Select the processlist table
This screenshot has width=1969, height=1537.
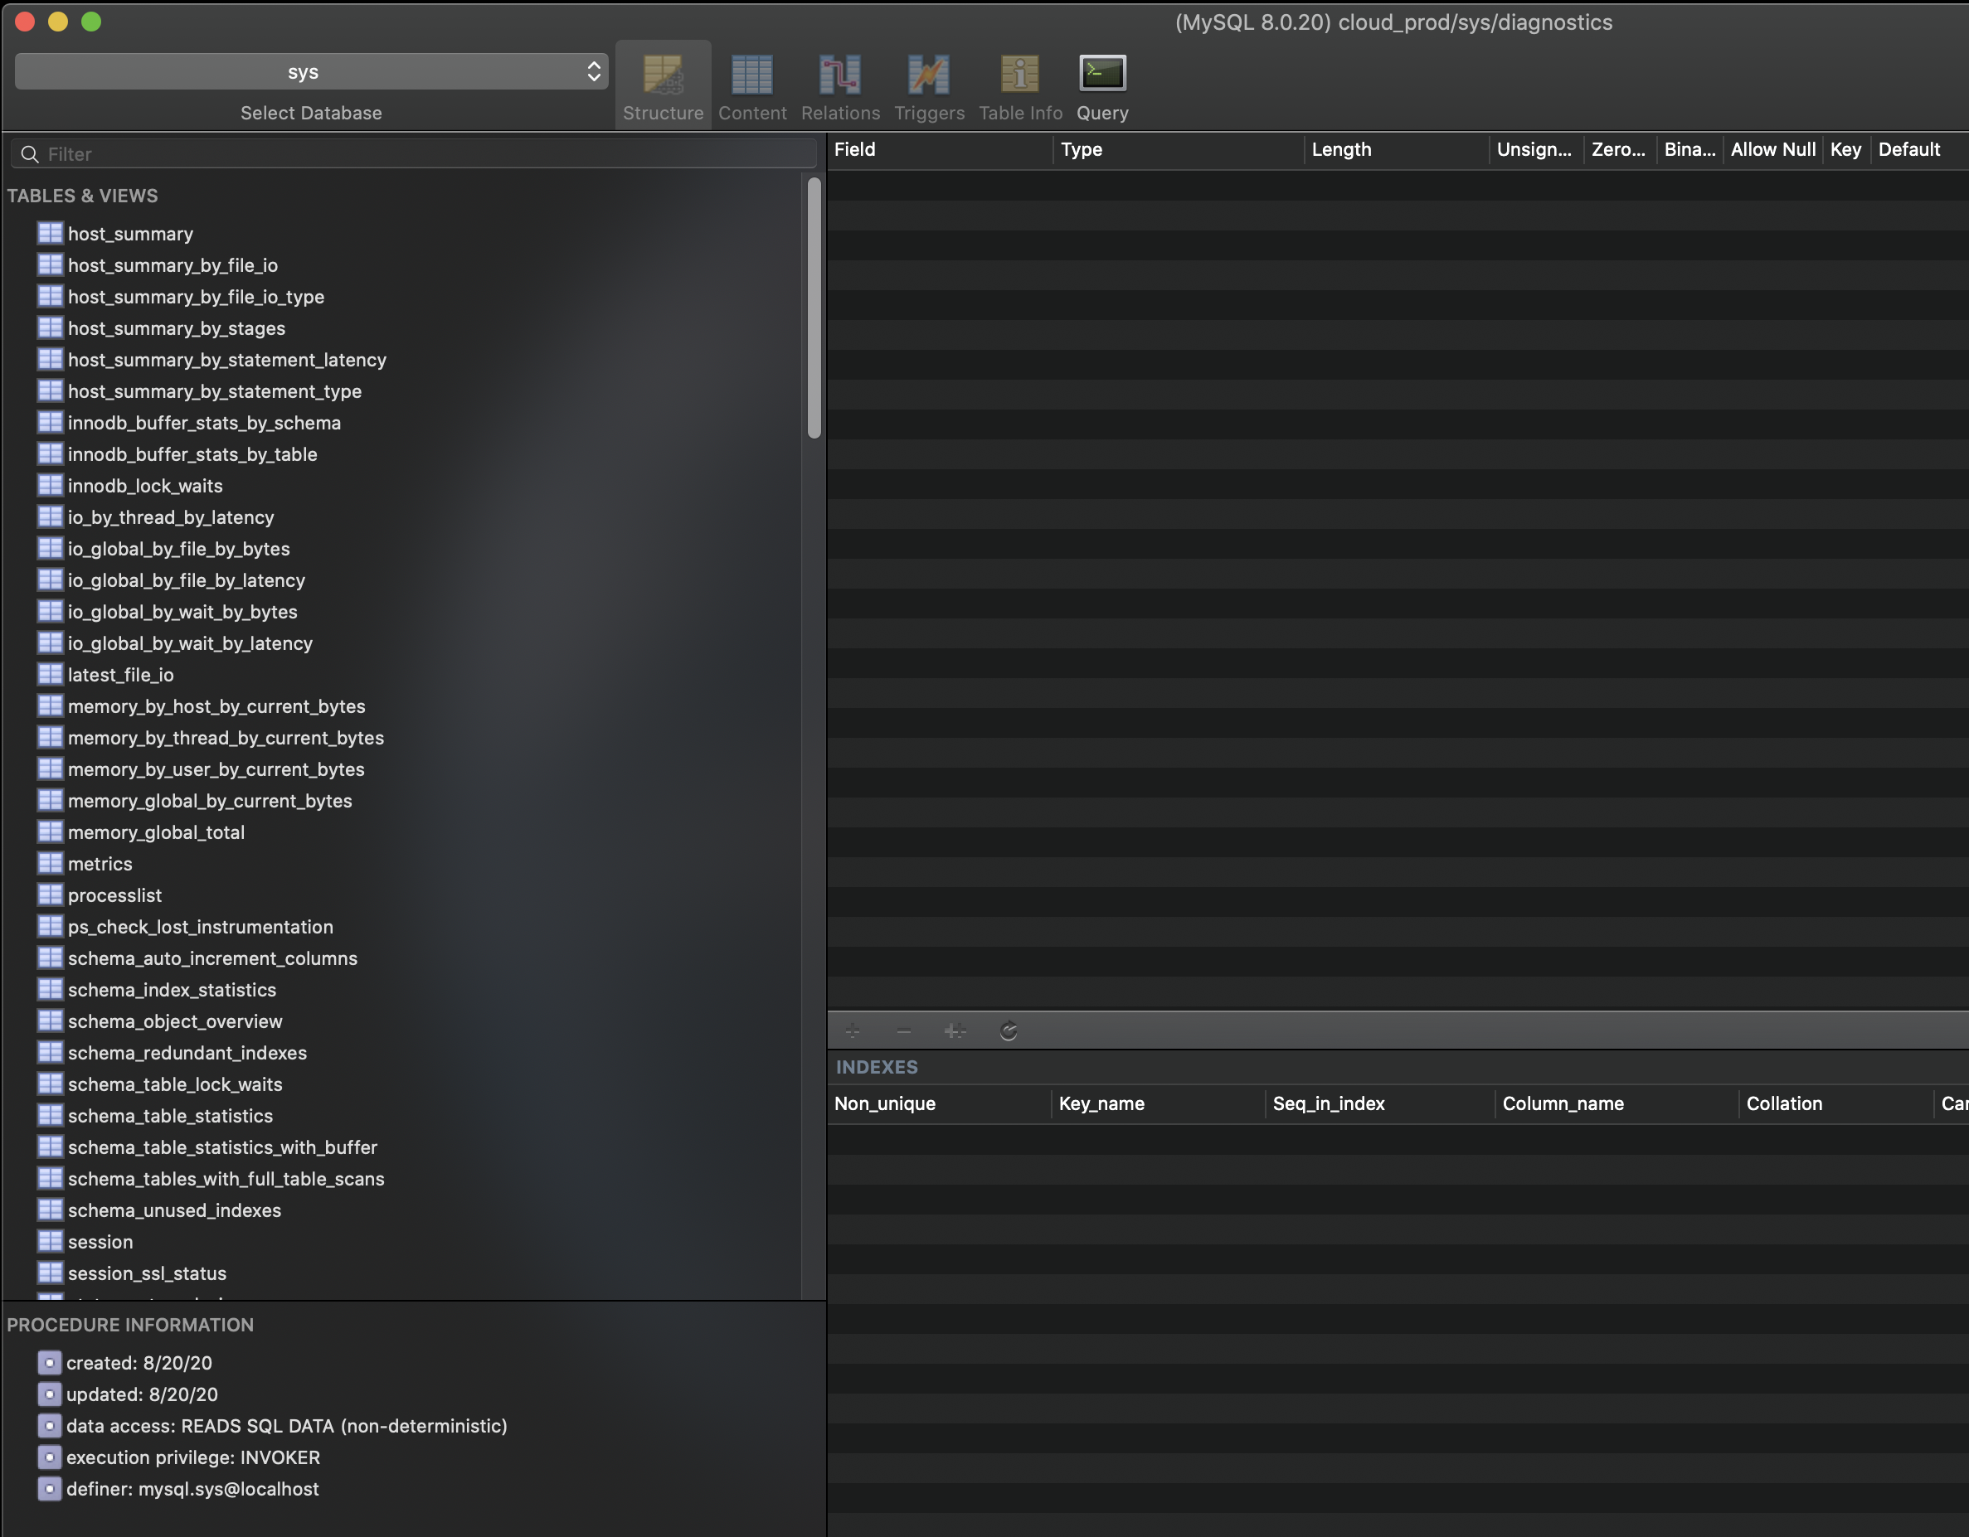(x=114, y=895)
